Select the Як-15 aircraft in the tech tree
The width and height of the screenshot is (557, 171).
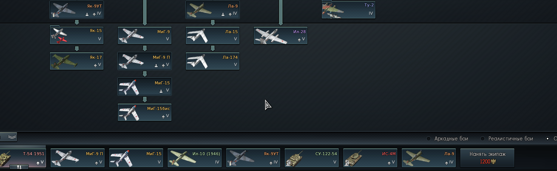77,35
